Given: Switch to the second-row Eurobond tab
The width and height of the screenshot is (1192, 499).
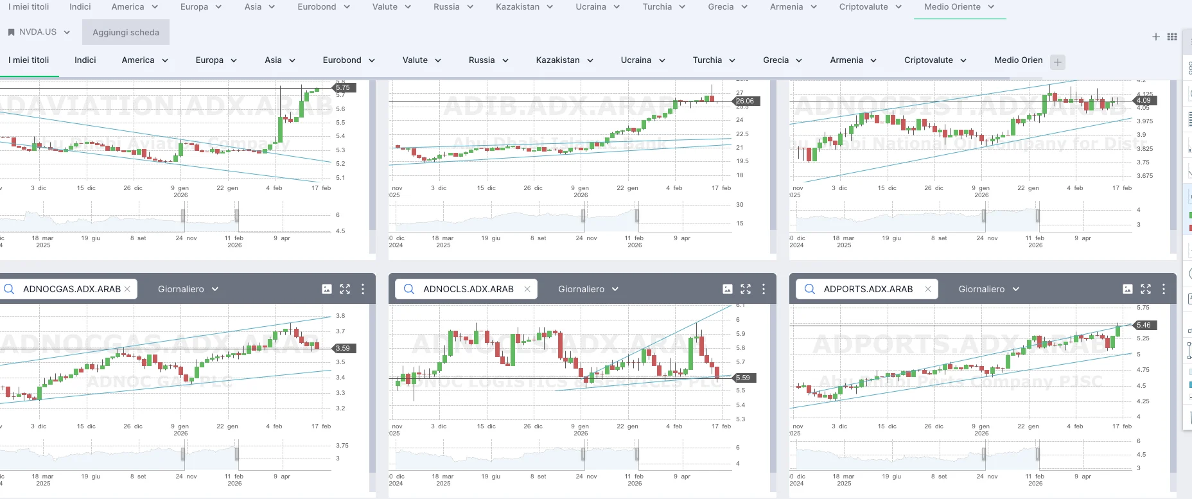Looking at the screenshot, I should pos(348,60).
